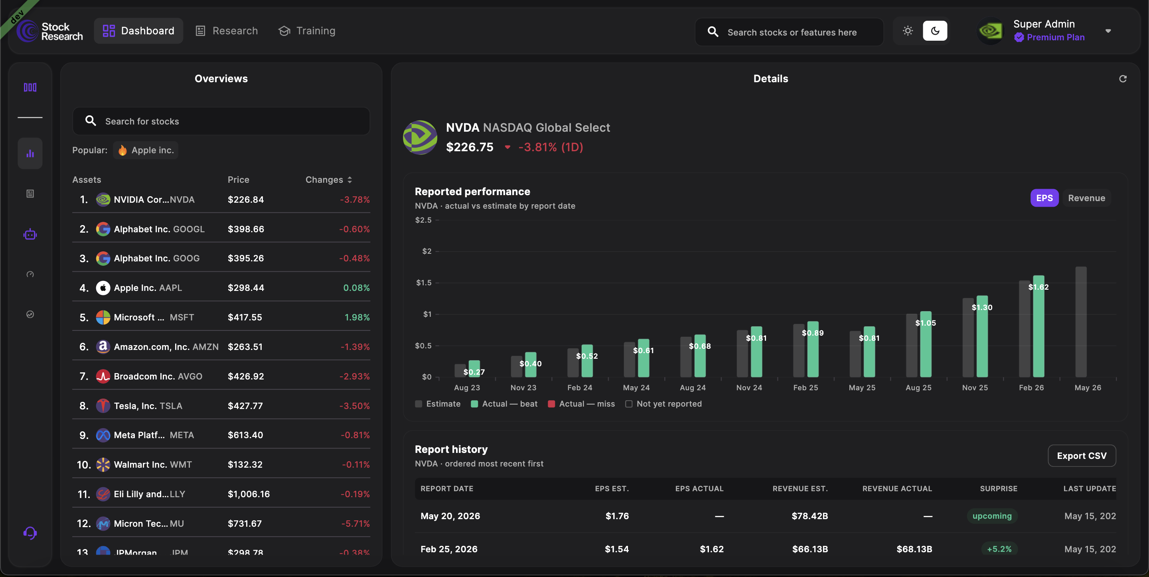Image resolution: width=1149 pixels, height=577 pixels.
Task: Click the GOOGL Google logo in row 2
Action: point(103,229)
